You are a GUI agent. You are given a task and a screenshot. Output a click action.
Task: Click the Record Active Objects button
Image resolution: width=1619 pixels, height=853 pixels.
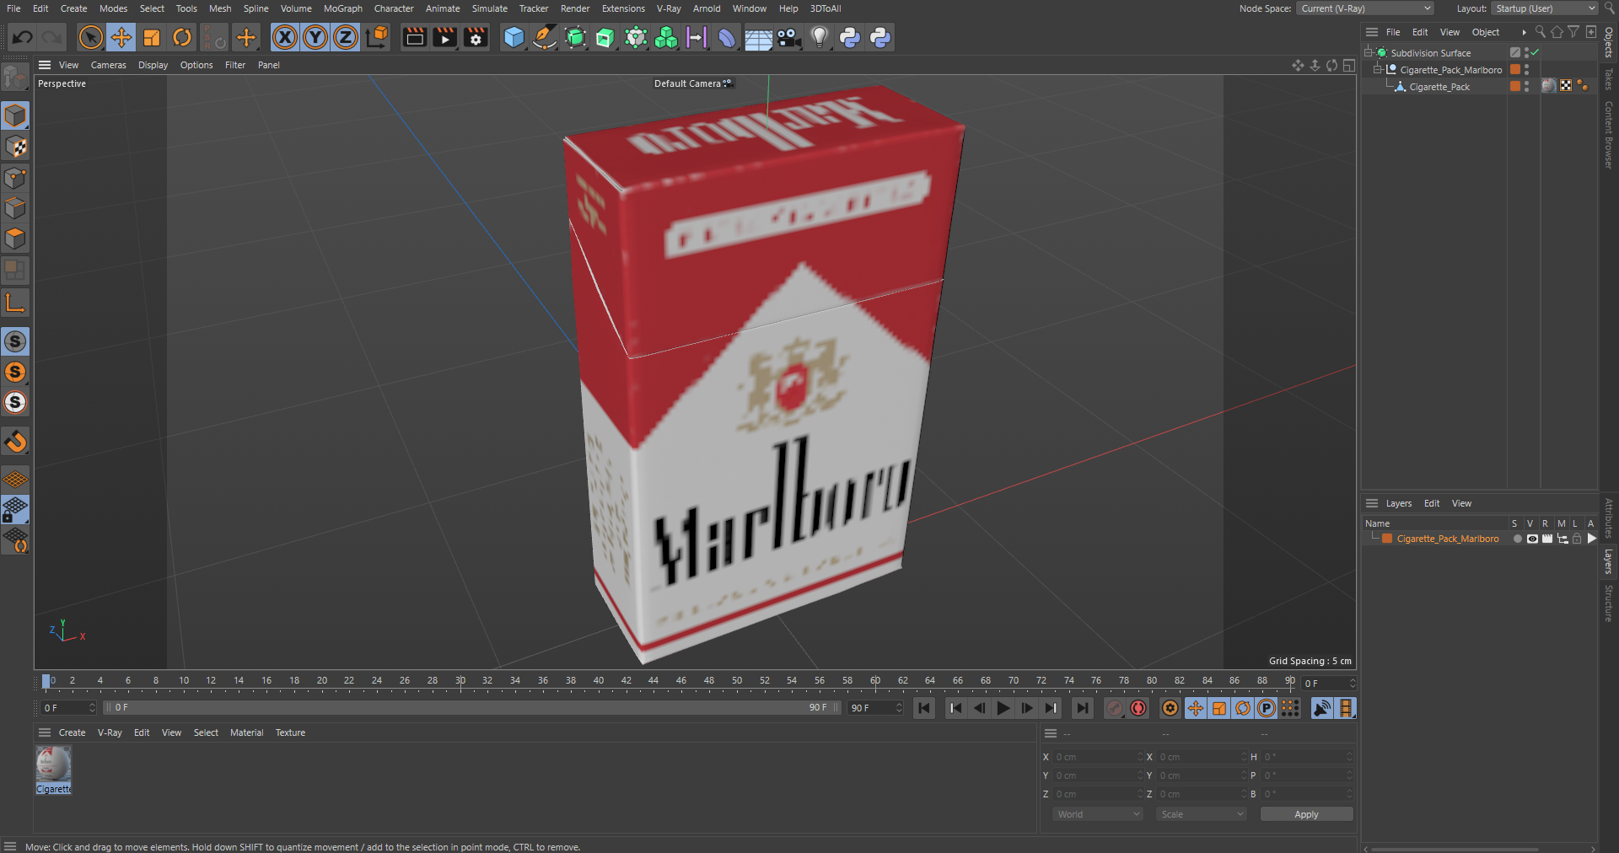tap(1115, 708)
